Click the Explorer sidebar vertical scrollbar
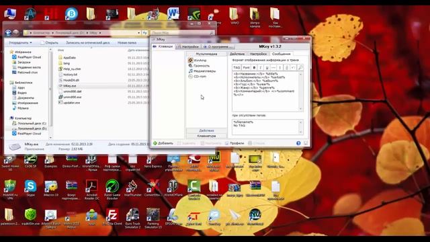Viewport: 430px width, 242px height. (50, 93)
